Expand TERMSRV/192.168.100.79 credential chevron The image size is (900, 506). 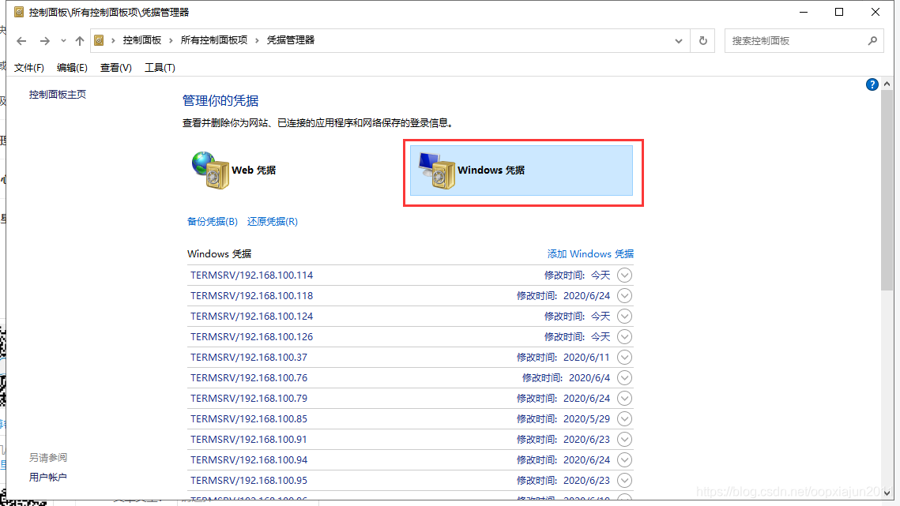pos(624,399)
